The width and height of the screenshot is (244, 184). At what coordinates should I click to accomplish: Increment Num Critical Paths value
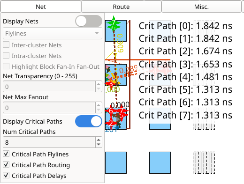(99, 140)
